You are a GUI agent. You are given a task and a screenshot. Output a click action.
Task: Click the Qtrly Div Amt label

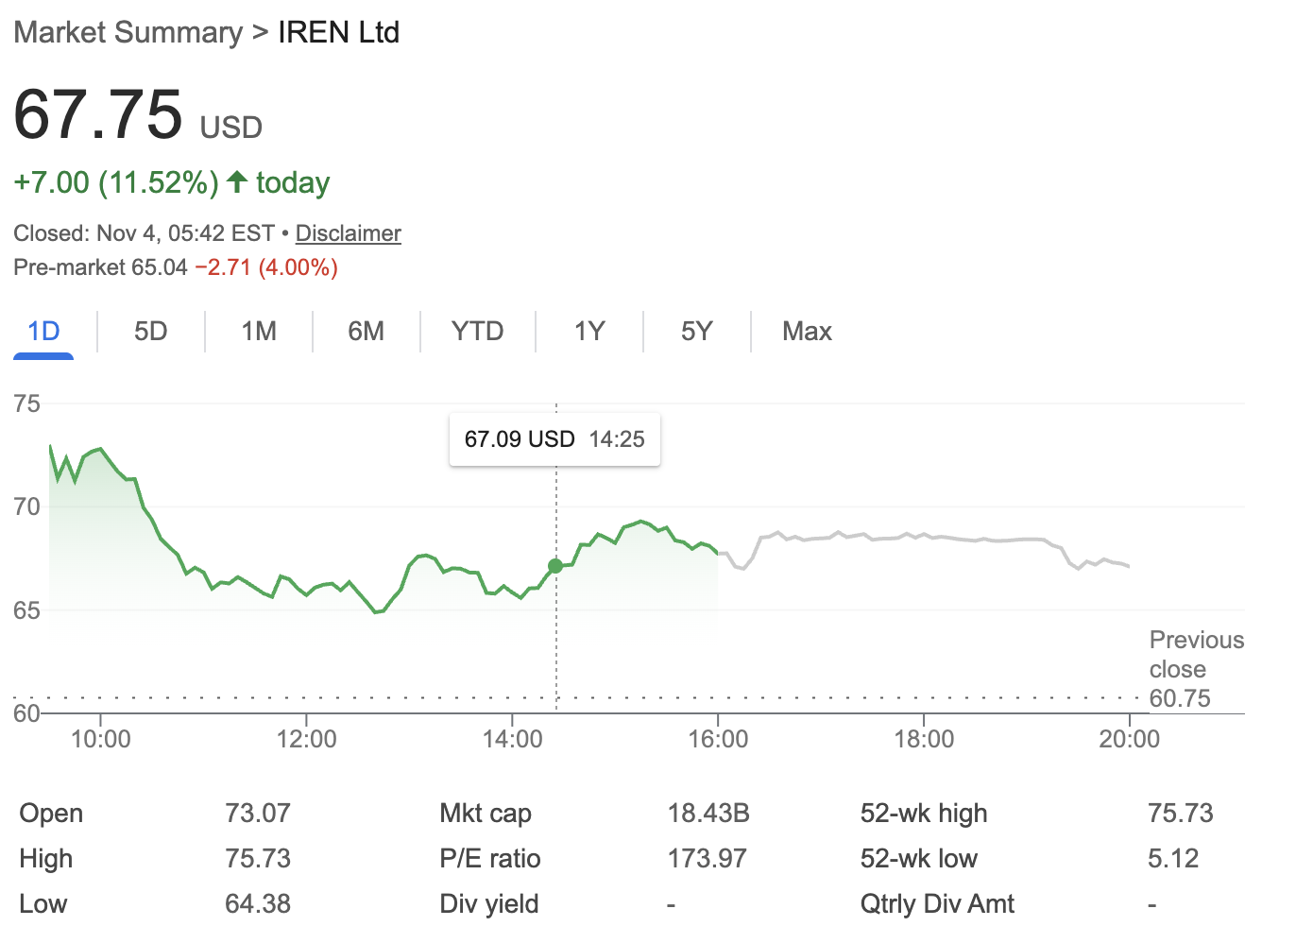point(937,904)
